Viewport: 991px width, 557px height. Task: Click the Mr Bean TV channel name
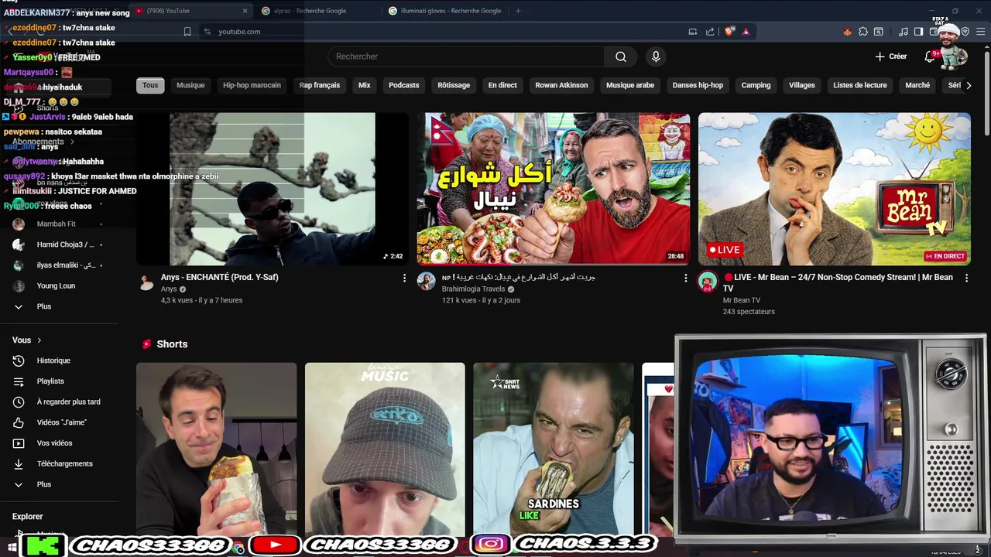click(x=742, y=300)
